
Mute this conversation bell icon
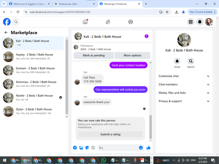point(177,61)
